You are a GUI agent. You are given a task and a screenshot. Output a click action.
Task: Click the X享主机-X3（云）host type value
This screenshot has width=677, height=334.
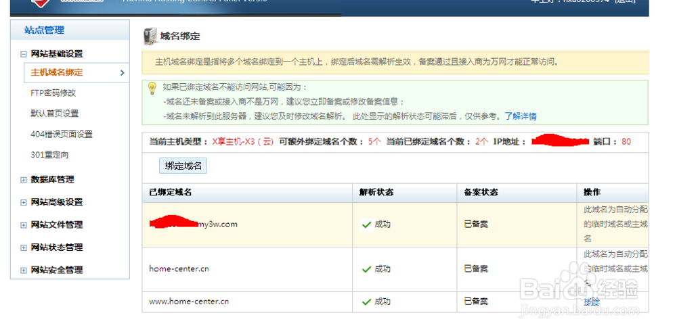tap(243, 142)
